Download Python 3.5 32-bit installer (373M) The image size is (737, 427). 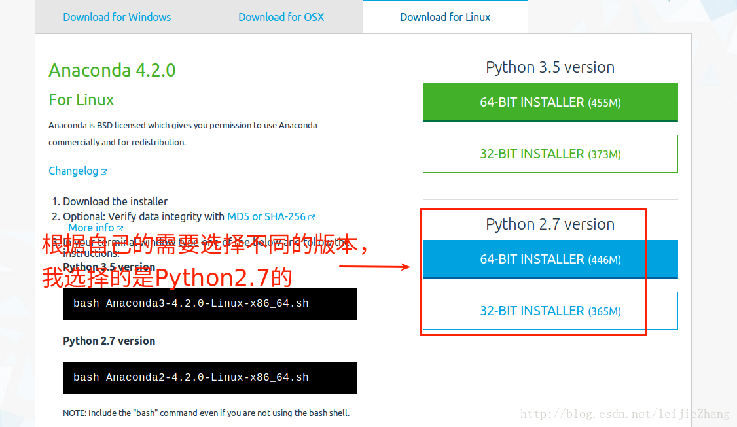pos(550,154)
